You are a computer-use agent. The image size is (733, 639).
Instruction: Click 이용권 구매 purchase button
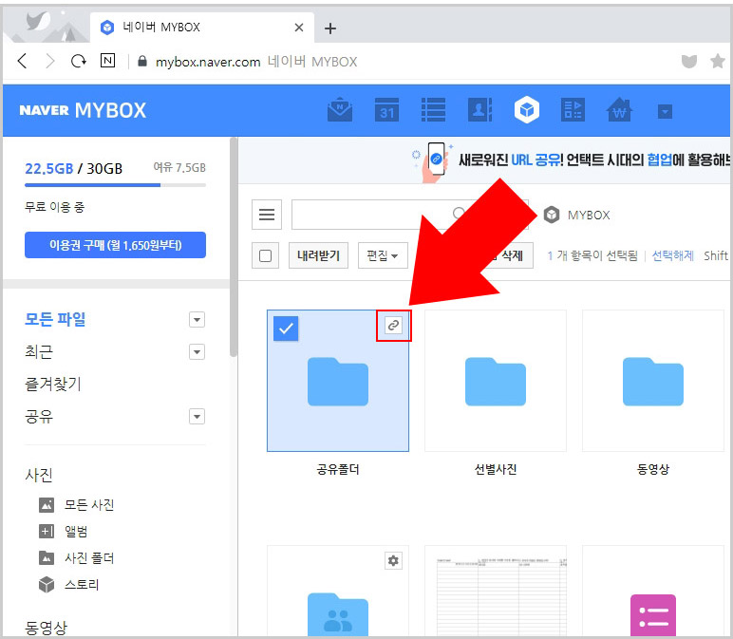click(x=115, y=245)
